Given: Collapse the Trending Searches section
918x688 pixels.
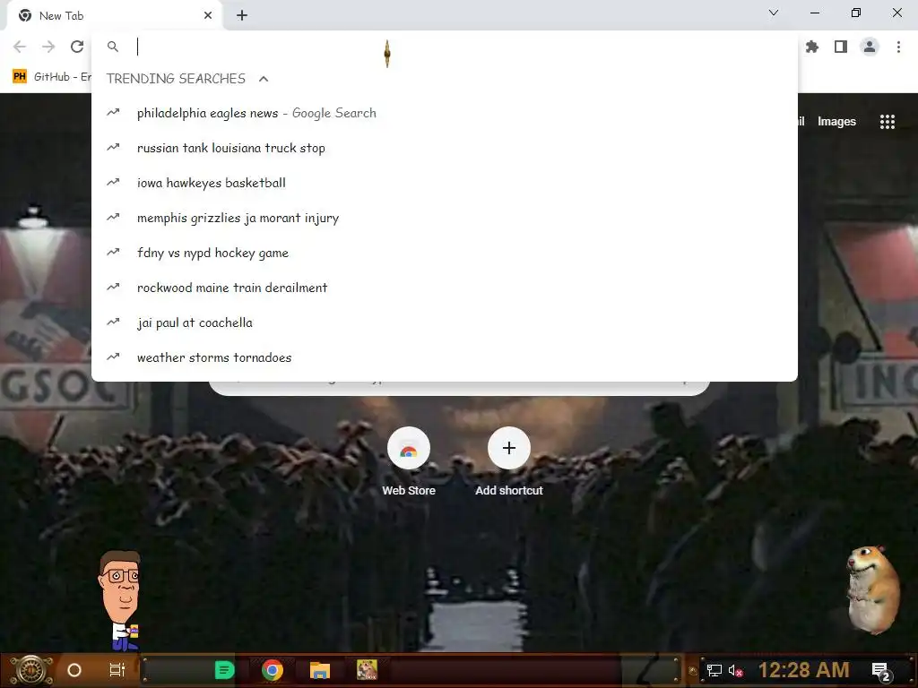Looking at the screenshot, I should [264, 79].
